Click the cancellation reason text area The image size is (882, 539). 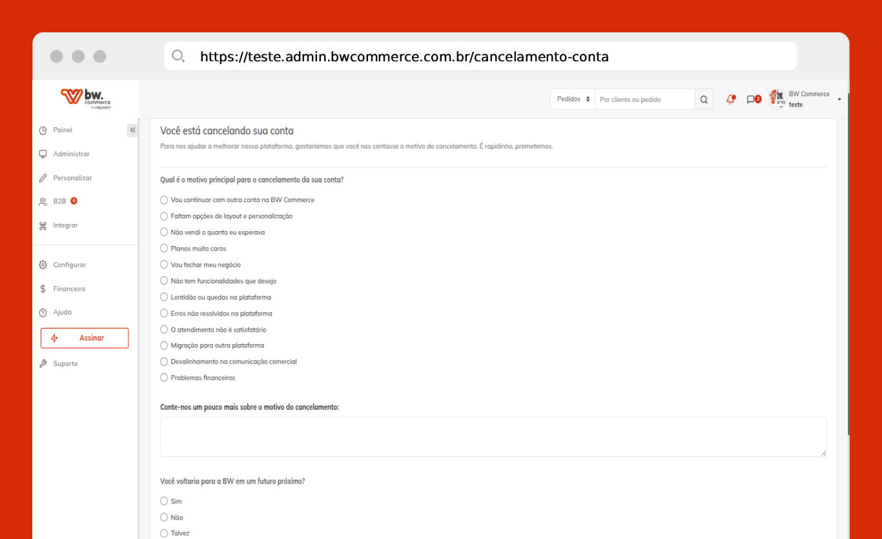[493, 437]
